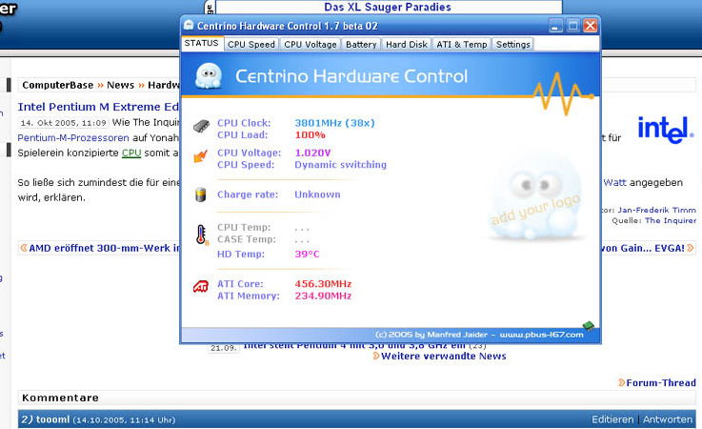This screenshot has height=429, width=702.
Task: Switch to the ATI & Temp tab
Action: (462, 45)
